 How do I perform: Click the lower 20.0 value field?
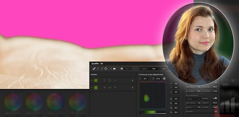tap(176, 112)
